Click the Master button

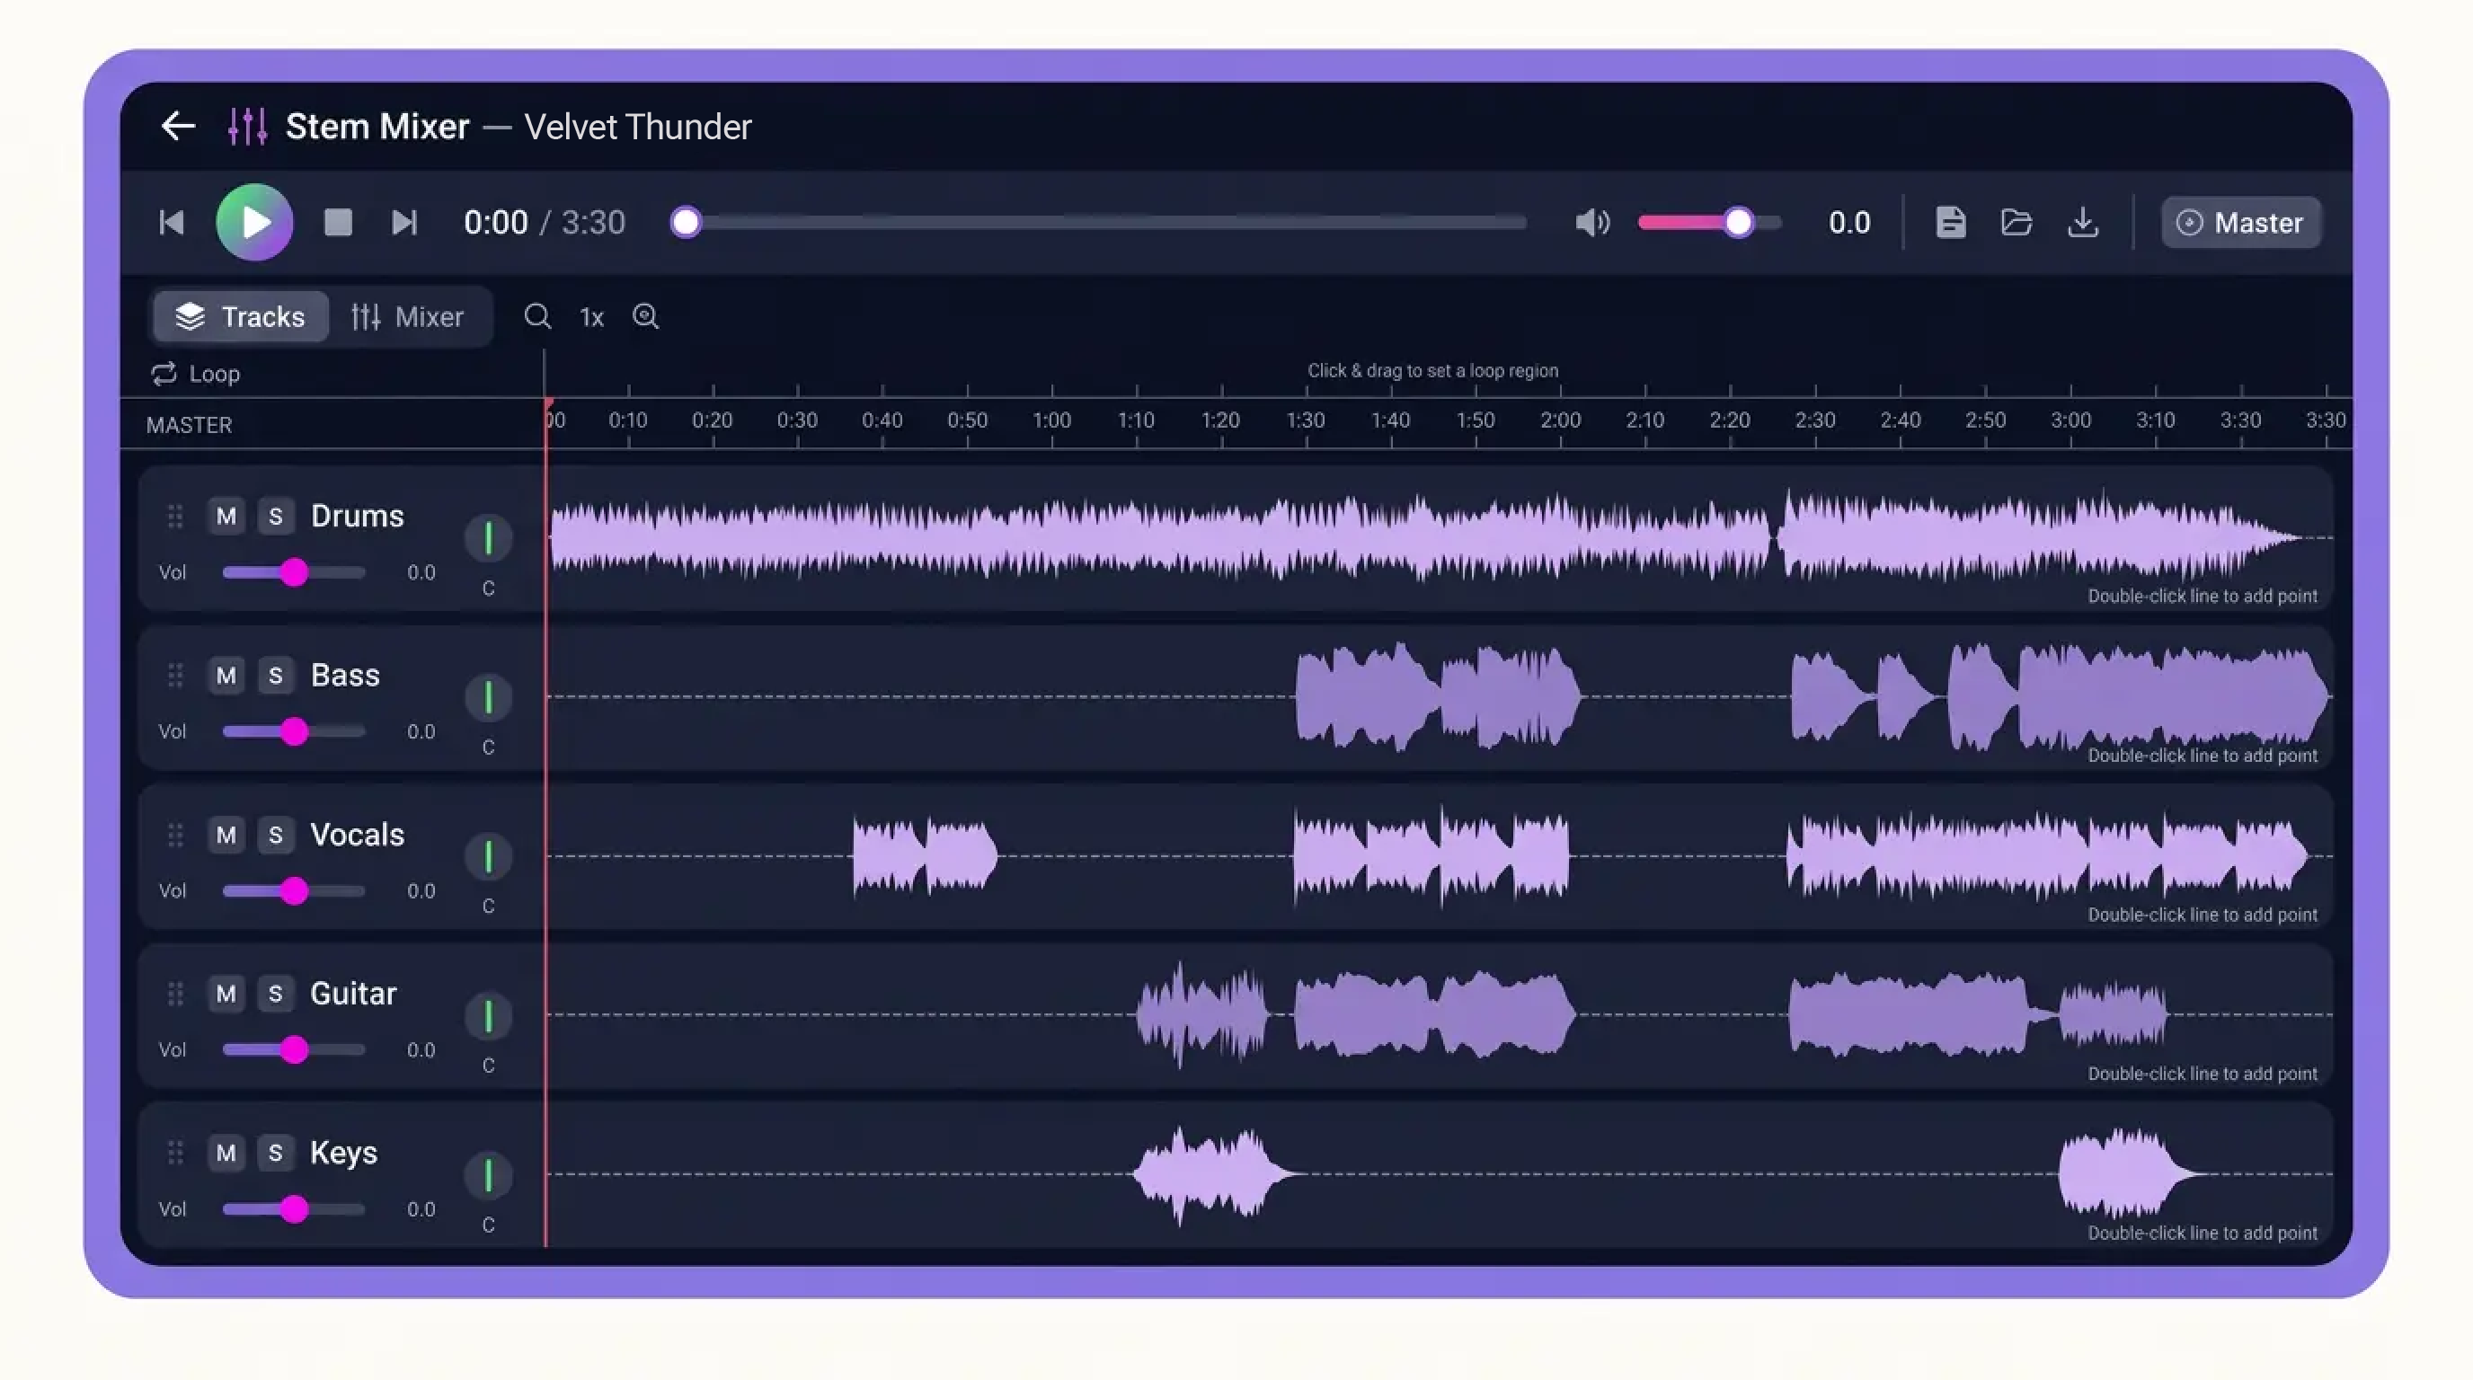pos(2240,223)
